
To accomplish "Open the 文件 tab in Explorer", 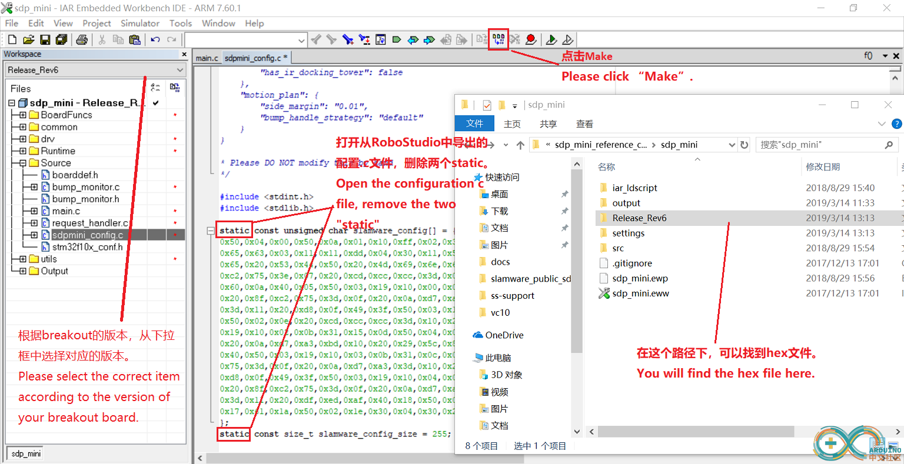I will (475, 123).
